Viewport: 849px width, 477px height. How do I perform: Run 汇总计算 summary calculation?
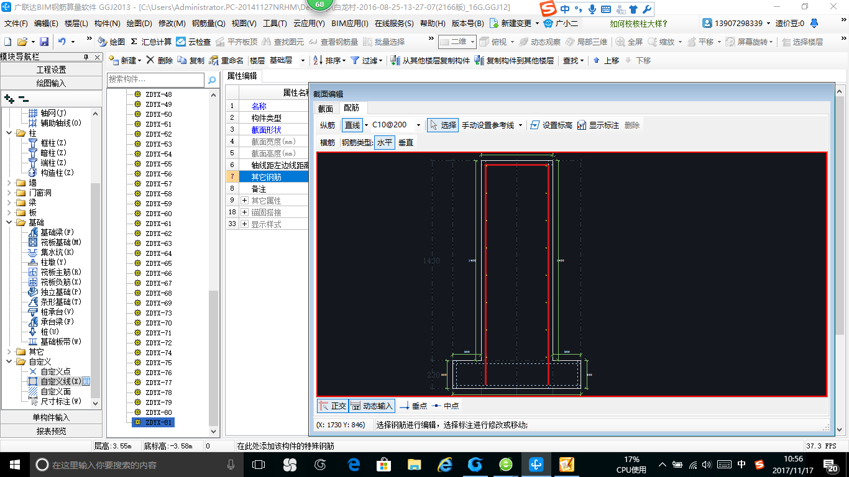(150, 42)
